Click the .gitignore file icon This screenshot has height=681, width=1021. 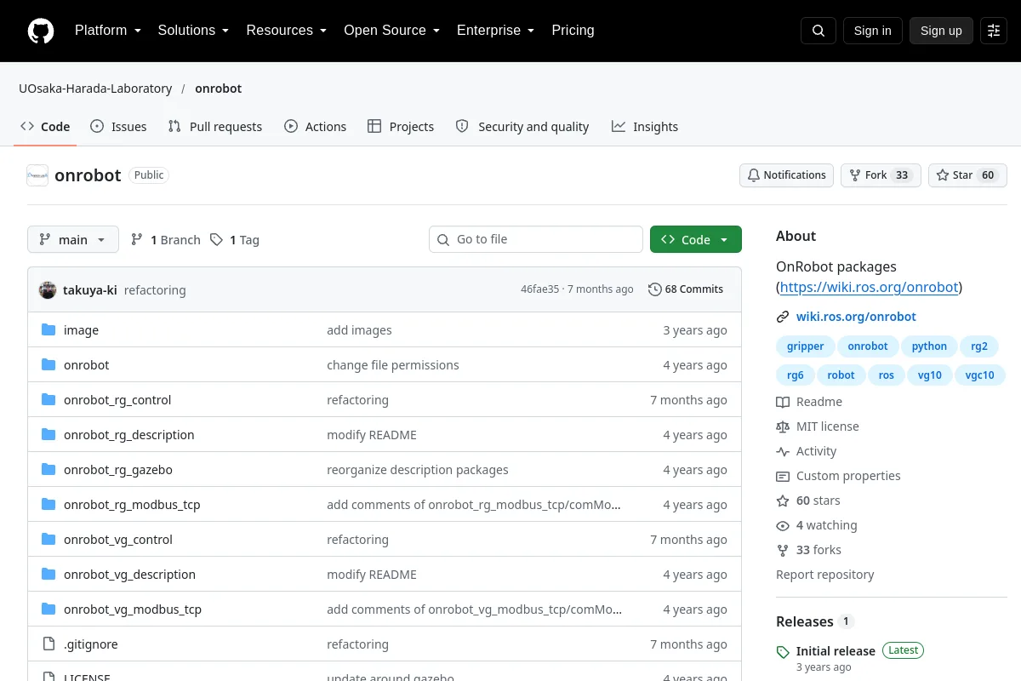coord(48,644)
